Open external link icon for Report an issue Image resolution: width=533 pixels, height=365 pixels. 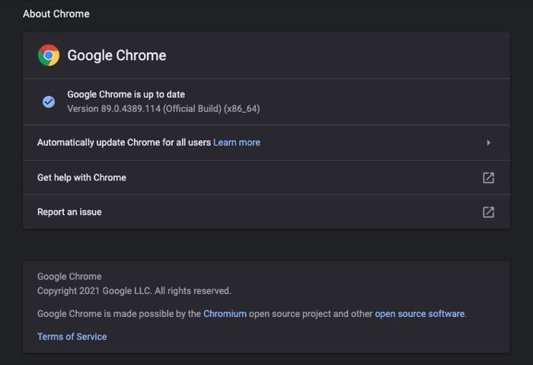489,212
